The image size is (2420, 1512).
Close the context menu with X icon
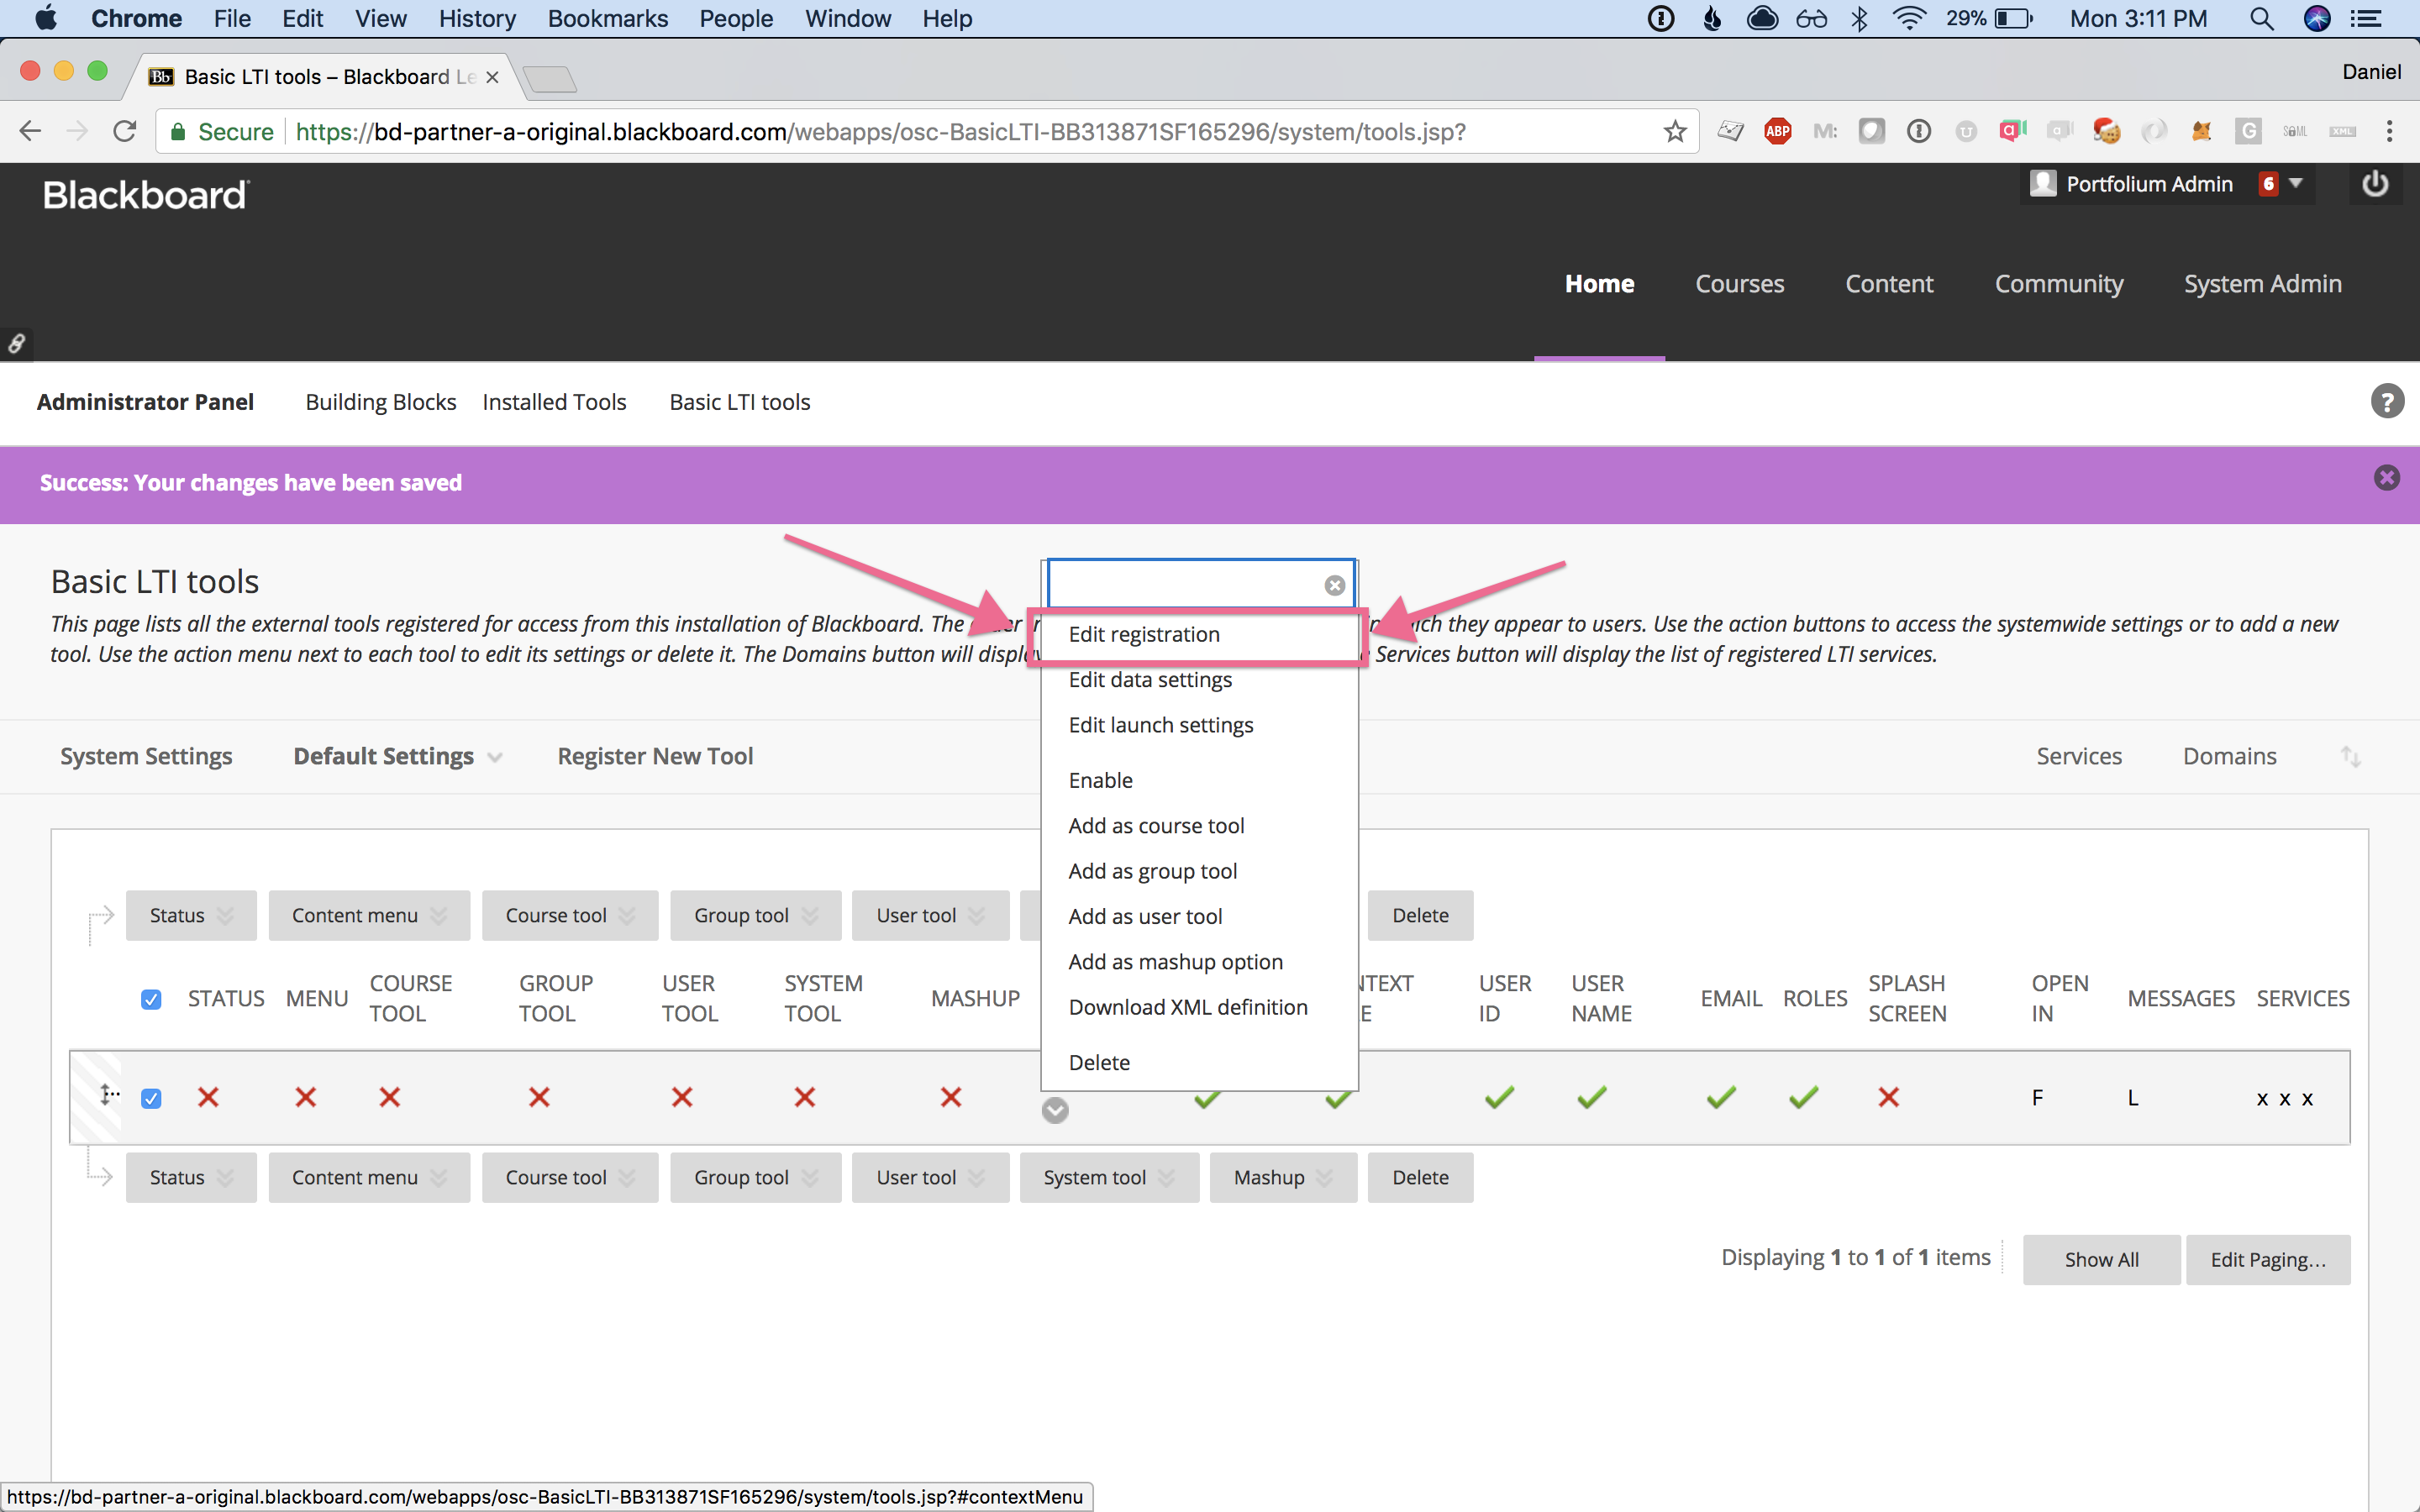1334,586
